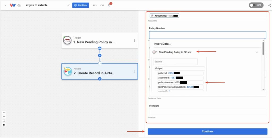272x138 pixels.
Task: Lock the canvas with the lock icon
Action: (4, 125)
